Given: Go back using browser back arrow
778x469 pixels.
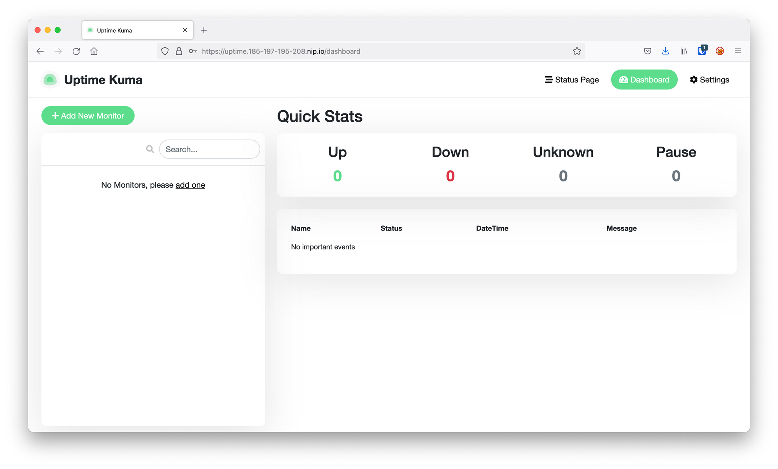Looking at the screenshot, I should (40, 51).
